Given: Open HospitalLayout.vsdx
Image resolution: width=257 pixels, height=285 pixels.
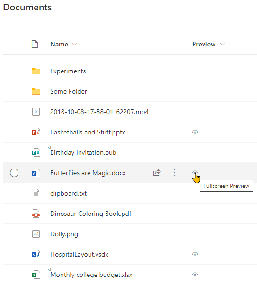Looking at the screenshot, I should (x=79, y=254).
